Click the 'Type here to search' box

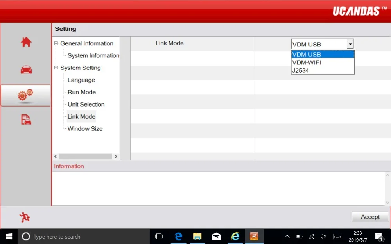[x=84, y=236]
